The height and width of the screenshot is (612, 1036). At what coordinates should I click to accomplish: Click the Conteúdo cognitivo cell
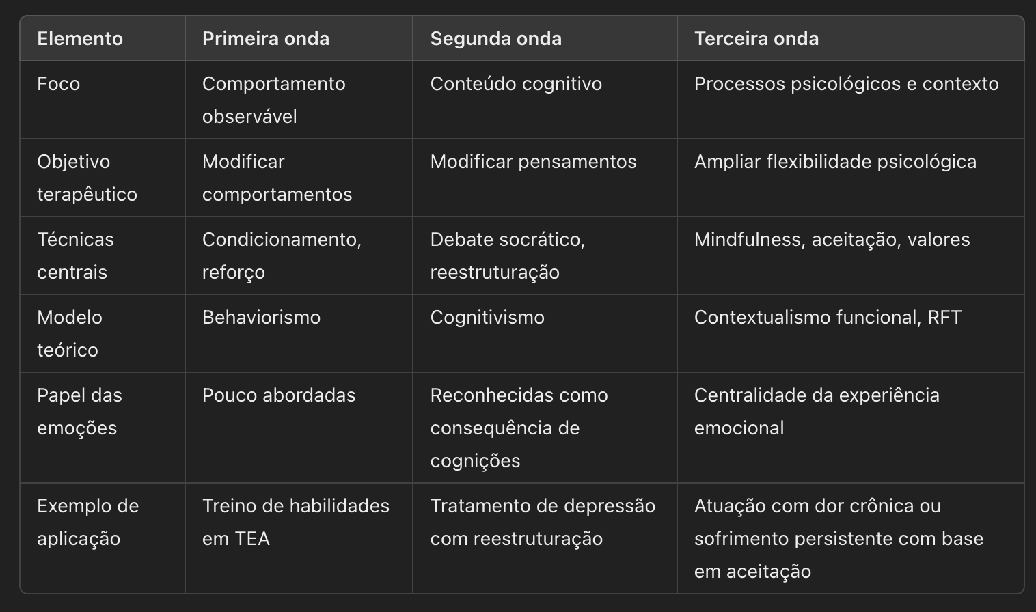(x=545, y=100)
